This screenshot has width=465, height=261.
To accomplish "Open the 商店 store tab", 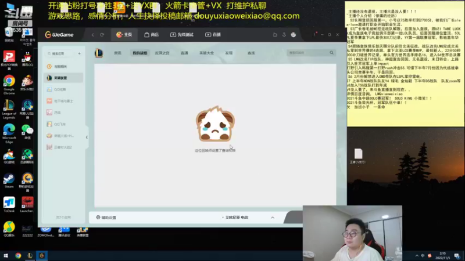I will [151, 35].
